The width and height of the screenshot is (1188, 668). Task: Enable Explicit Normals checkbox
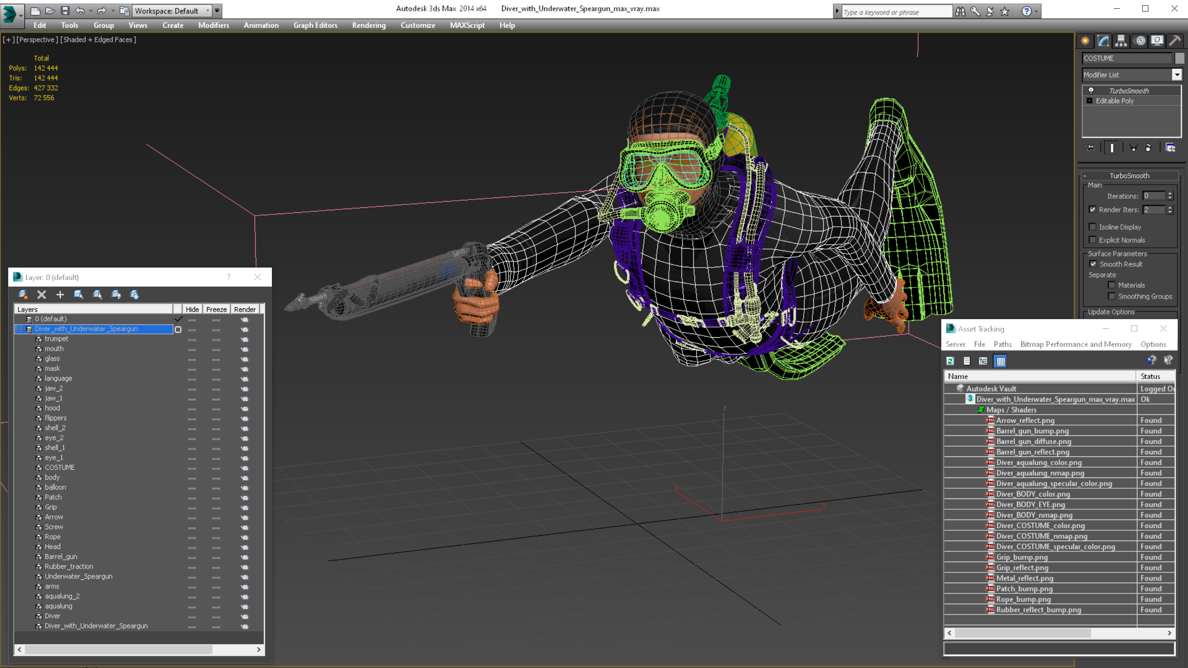tap(1093, 240)
